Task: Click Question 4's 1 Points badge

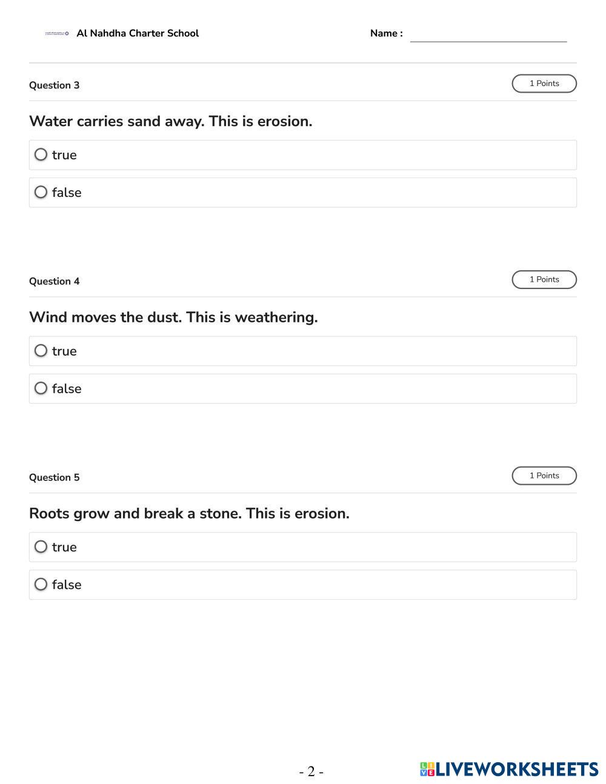Action: point(544,280)
